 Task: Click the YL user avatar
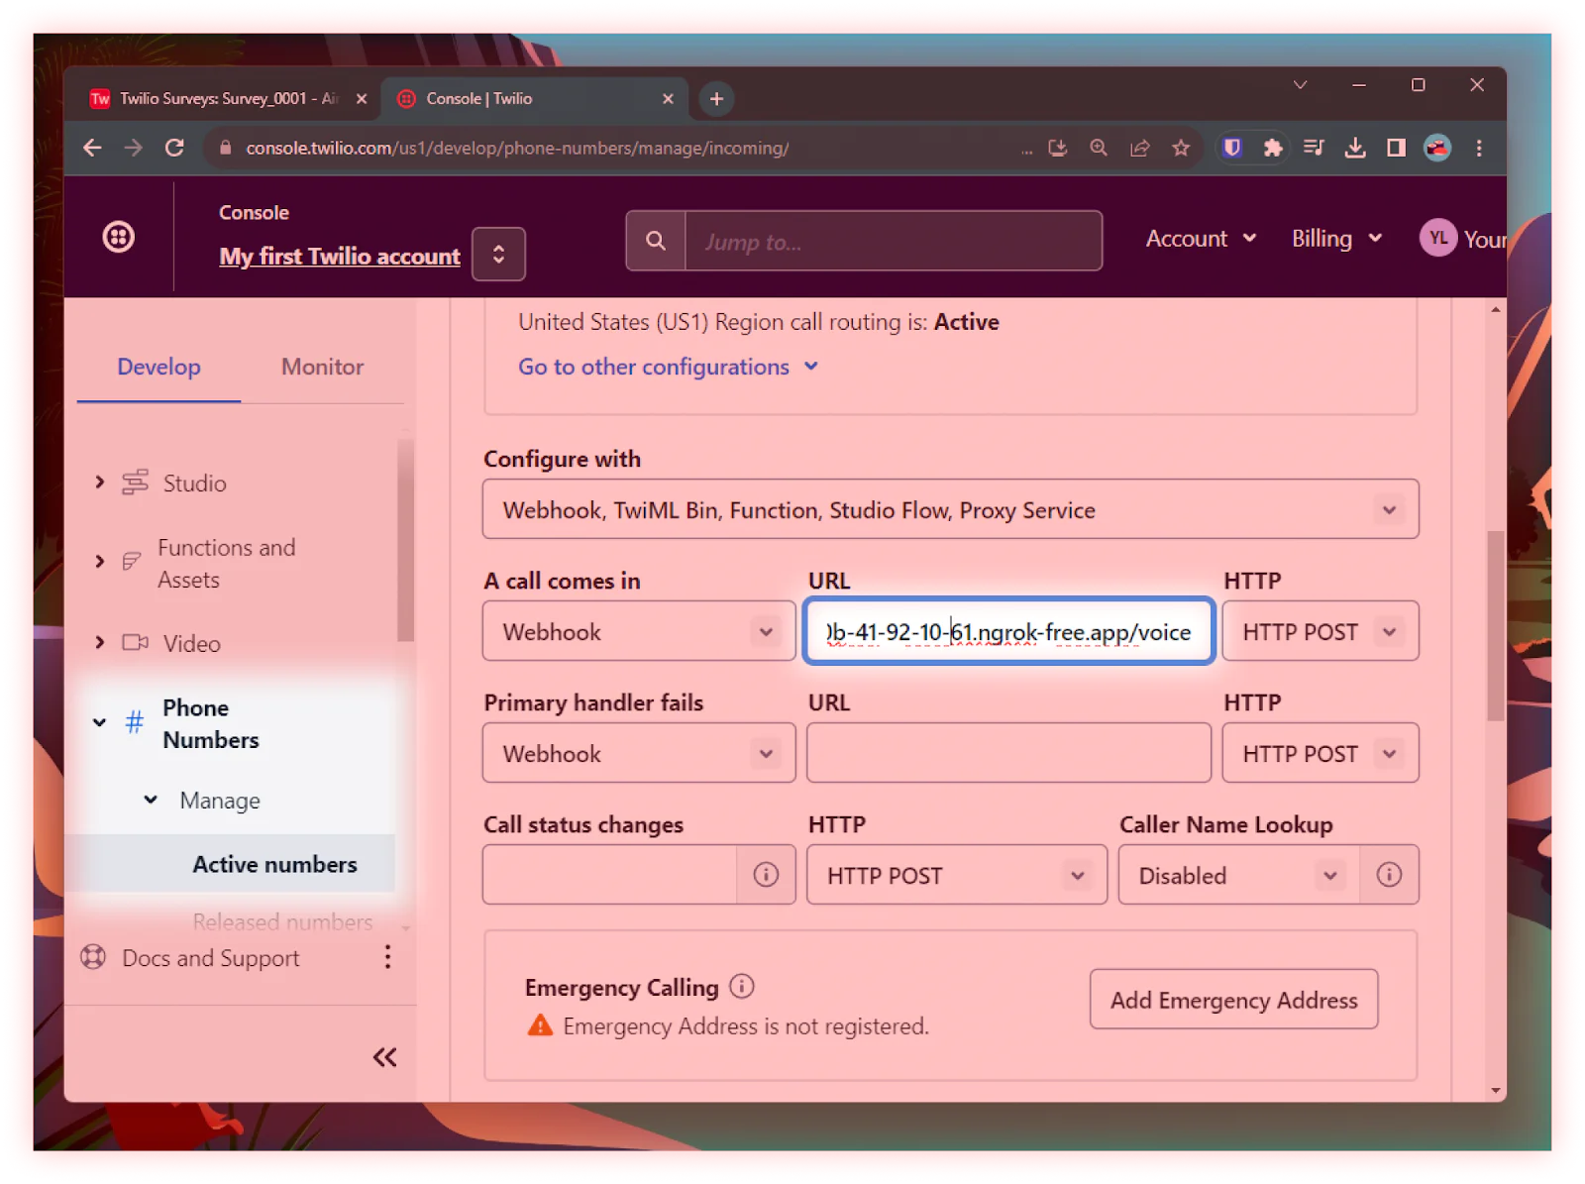pos(1437,238)
